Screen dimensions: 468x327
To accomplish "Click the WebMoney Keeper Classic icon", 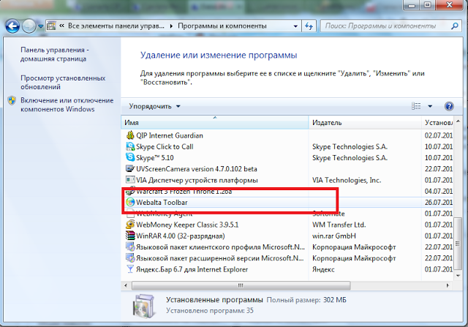I will coord(130,225).
